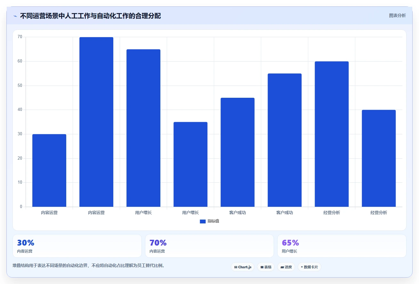The height and width of the screenshot is (284, 419).
Task: Click the y-axis label 30
Action: click(20, 134)
